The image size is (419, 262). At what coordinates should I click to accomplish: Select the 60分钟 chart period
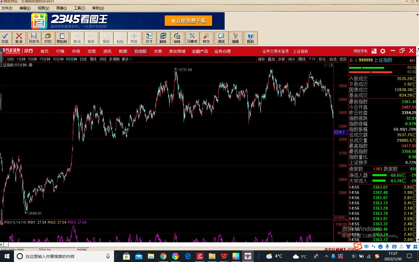click(x=72, y=59)
